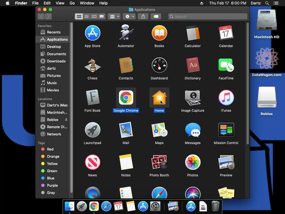Screen dimensions: 285x214
Task: Open Safari from the Dock
Action: point(106,206)
